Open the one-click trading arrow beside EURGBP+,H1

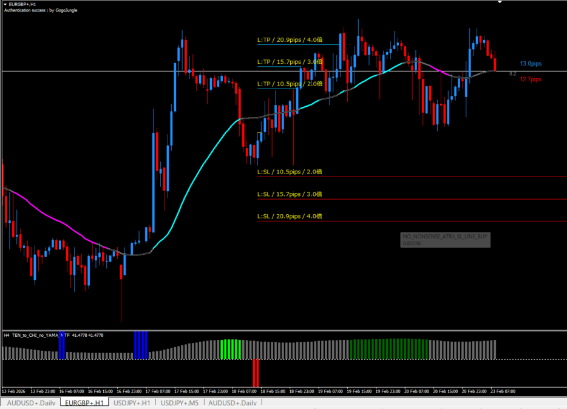pyautogui.click(x=5, y=4)
